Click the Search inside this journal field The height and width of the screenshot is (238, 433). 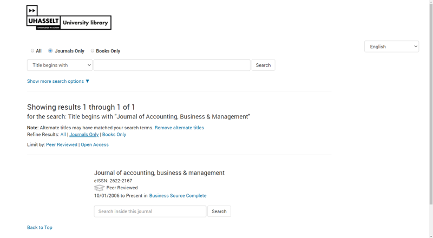pos(150,211)
